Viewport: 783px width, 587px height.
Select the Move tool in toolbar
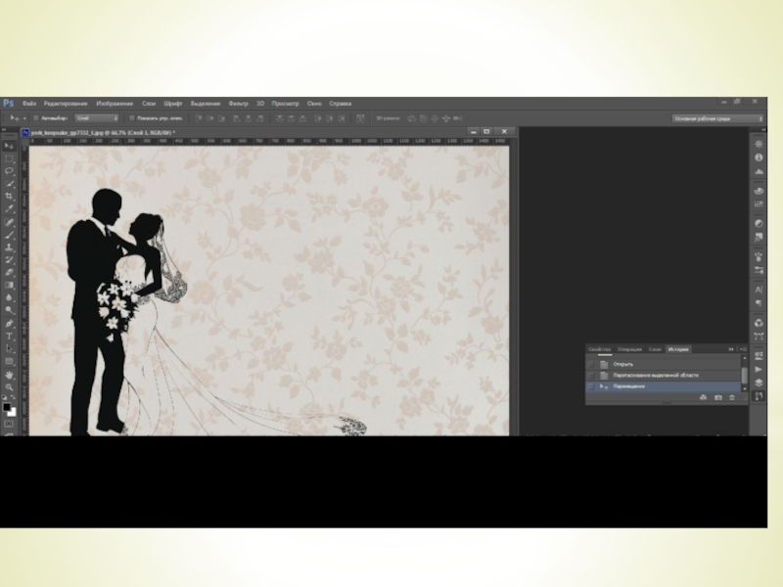pyautogui.click(x=10, y=146)
